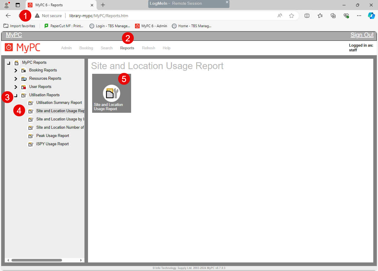This screenshot has width=378, height=271.
Task: Click the Resources Reports folder icon
Action: tap(24, 79)
